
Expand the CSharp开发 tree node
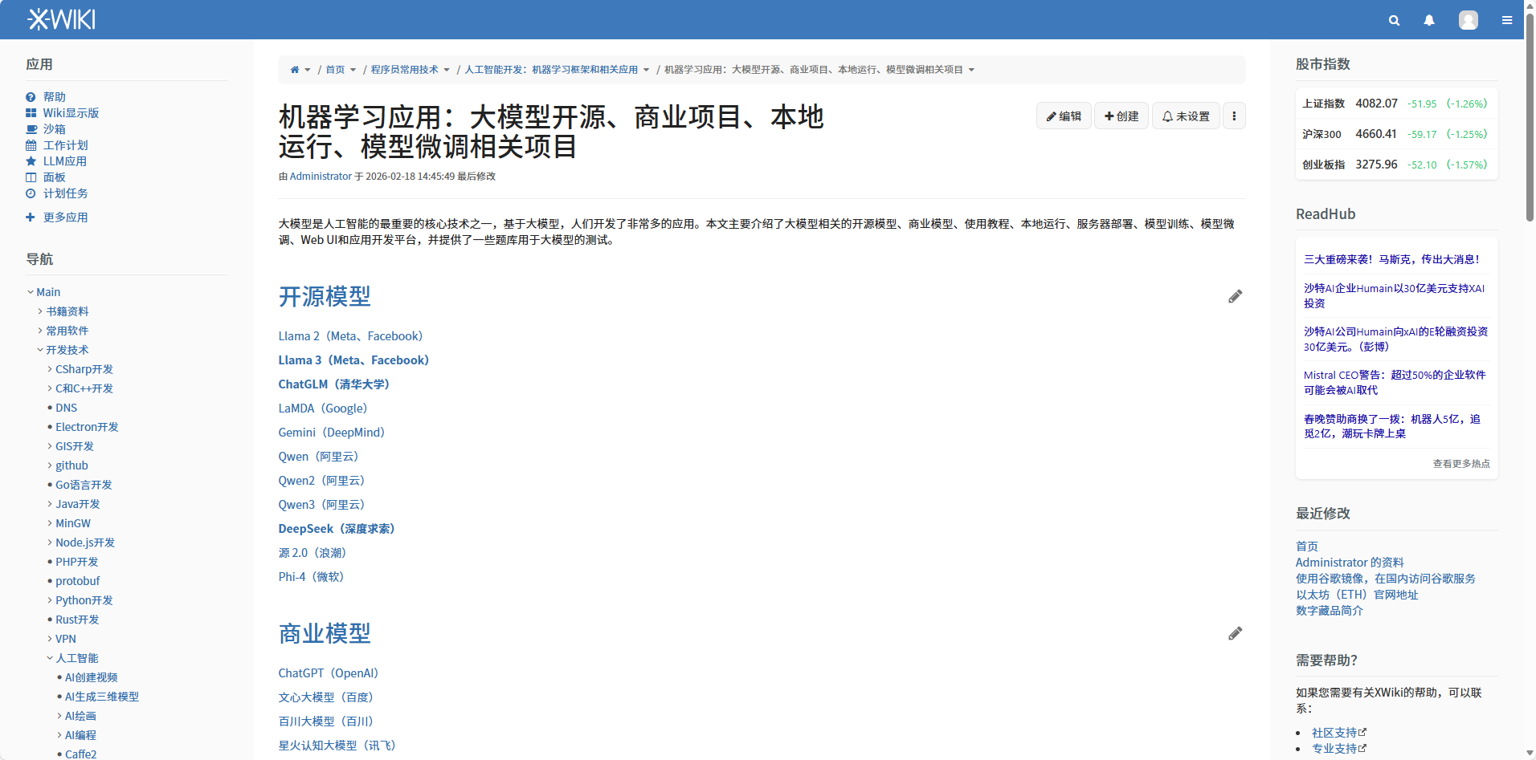tap(48, 369)
